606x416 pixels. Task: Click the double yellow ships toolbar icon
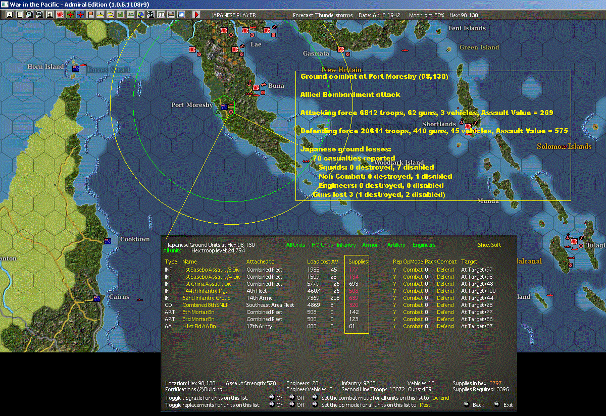click(x=110, y=15)
